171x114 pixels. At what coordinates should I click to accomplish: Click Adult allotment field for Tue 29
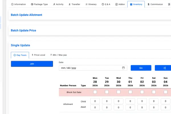107,107
